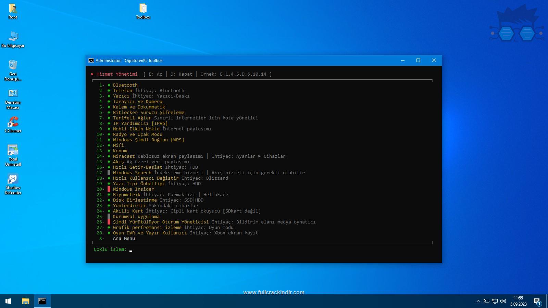Click the Akış entry text
548x308 pixels.
[118, 162]
